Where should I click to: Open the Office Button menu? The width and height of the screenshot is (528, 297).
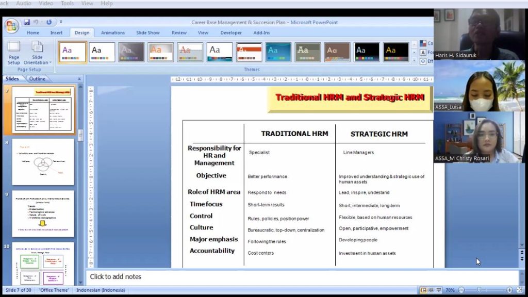(x=11, y=25)
